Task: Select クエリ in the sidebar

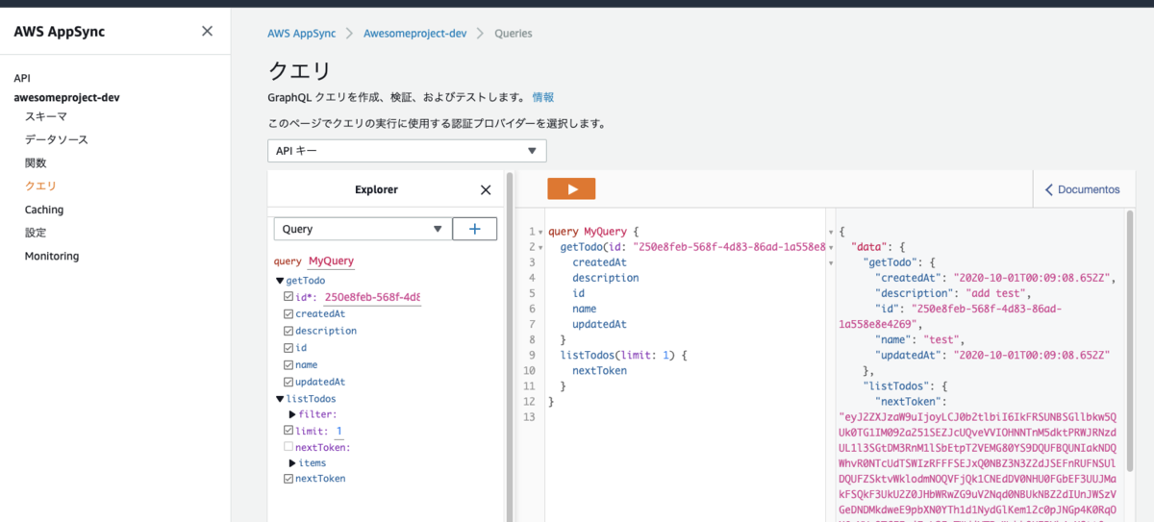Action: [41, 186]
